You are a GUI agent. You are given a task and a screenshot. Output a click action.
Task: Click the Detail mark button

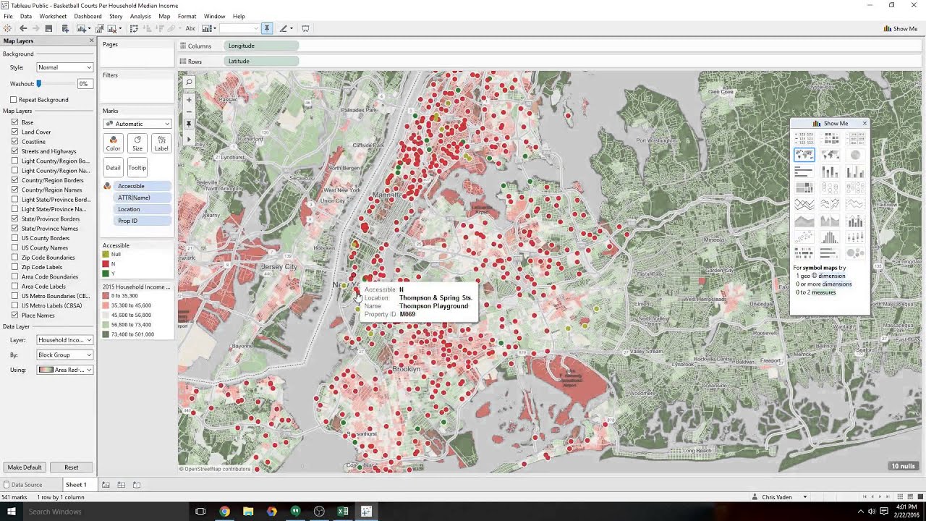pos(113,168)
